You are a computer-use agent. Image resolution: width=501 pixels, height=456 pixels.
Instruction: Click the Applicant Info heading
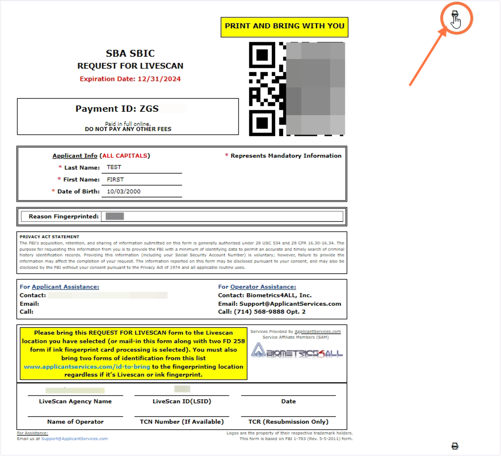75,156
